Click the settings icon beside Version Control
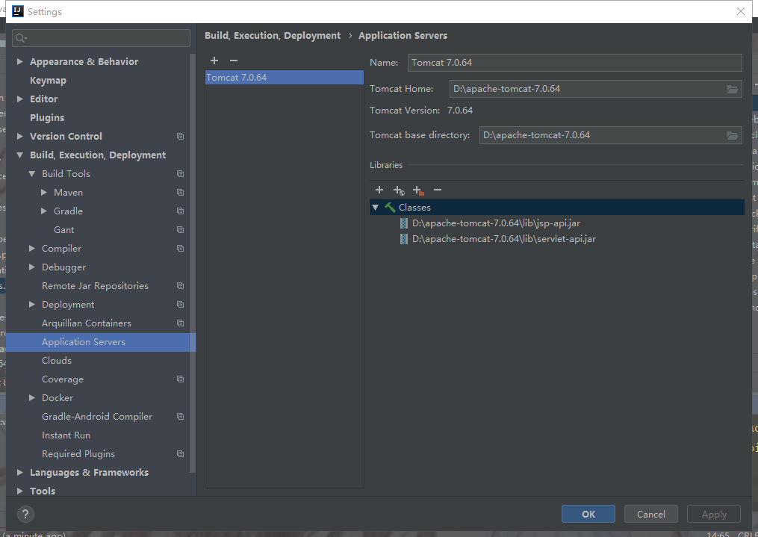The image size is (758, 537). pos(179,136)
